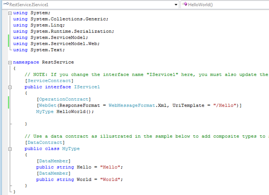Screen dimensions: 269x195
Task: Click the DataMember attribute above World field
Action: (53, 174)
